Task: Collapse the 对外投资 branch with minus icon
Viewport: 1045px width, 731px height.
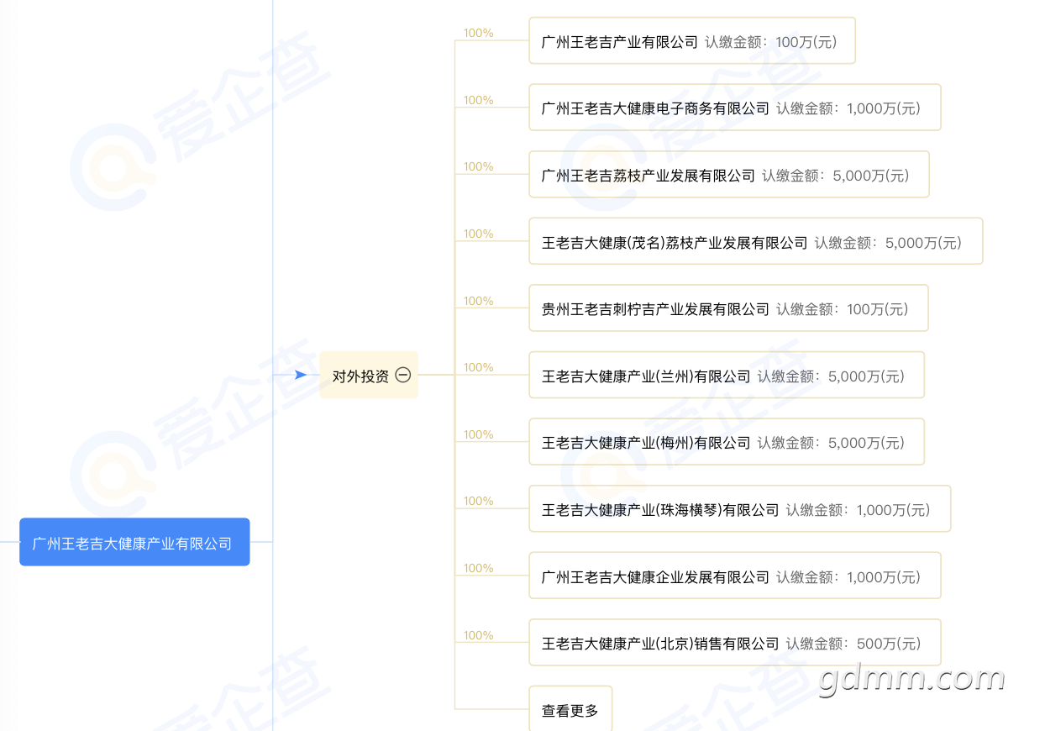Action: (403, 376)
